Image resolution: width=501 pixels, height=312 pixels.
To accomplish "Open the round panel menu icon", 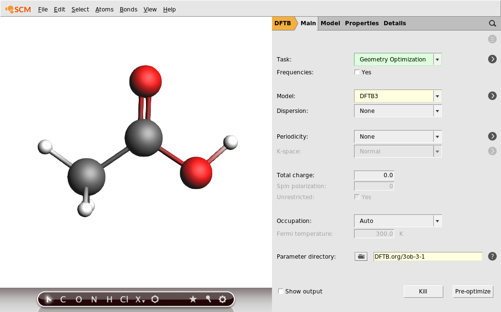I will [492, 39].
